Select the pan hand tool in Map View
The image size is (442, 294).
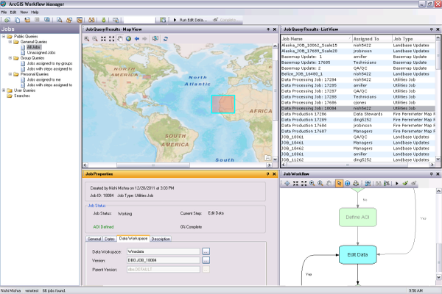(x=120, y=38)
